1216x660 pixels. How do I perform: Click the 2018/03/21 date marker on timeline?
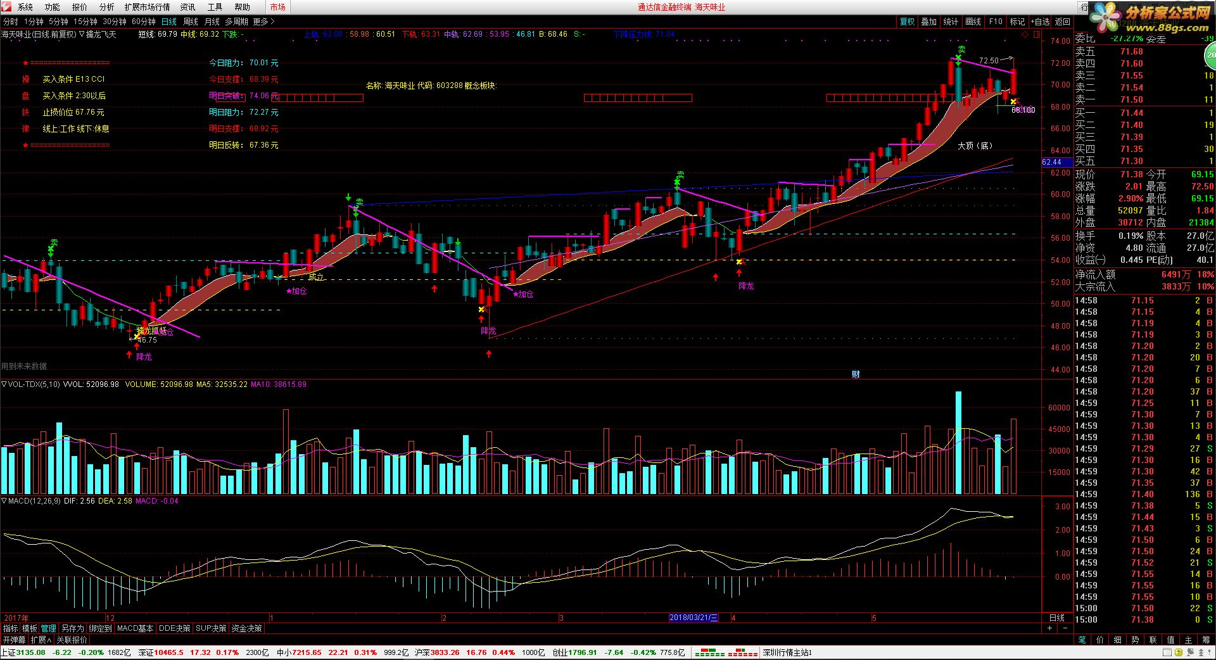click(x=693, y=617)
